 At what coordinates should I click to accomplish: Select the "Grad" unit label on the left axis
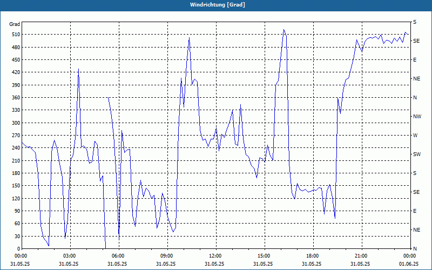[x=15, y=24]
